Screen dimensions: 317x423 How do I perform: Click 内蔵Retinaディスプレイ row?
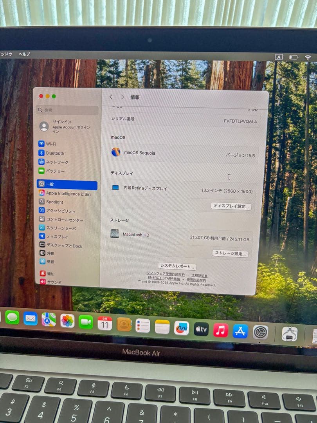pos(182,190)
